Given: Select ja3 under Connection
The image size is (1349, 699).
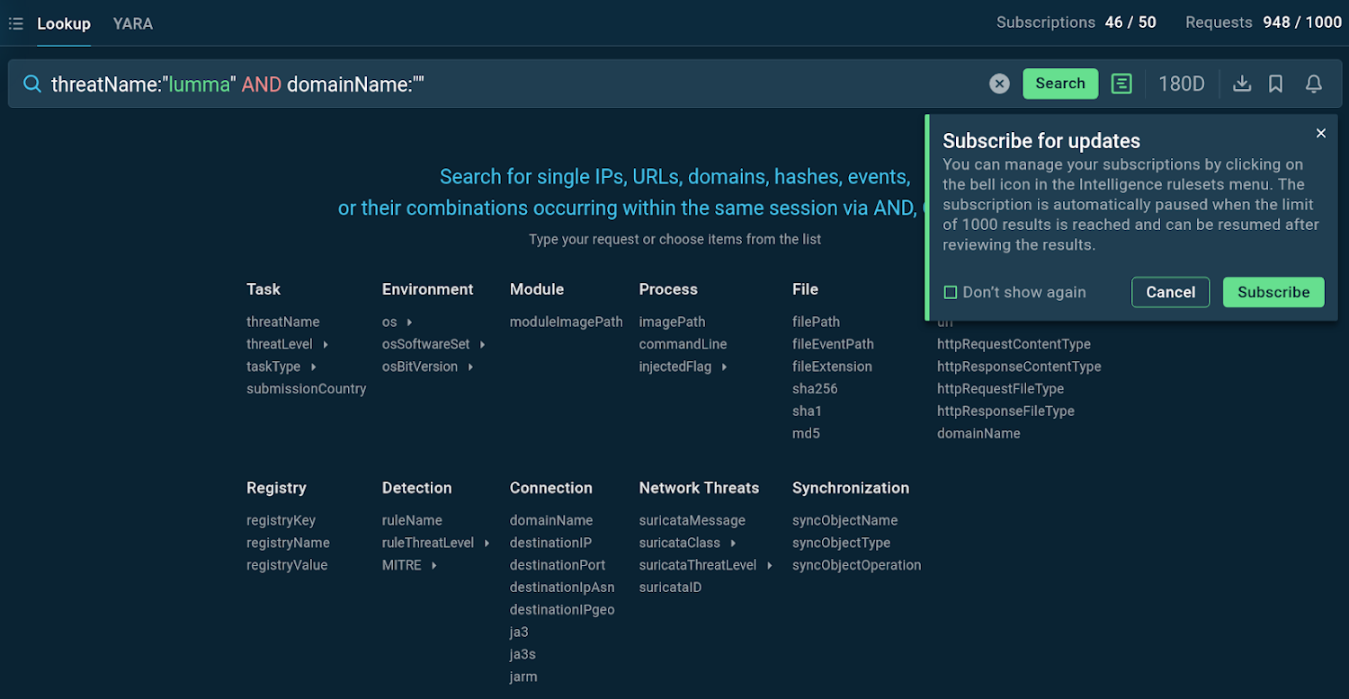Looking at the screenshot, I should (x=519, y=633).
